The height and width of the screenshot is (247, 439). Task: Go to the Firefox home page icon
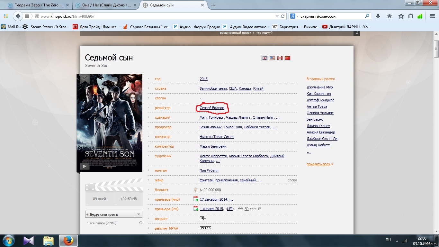coord(390,16)
